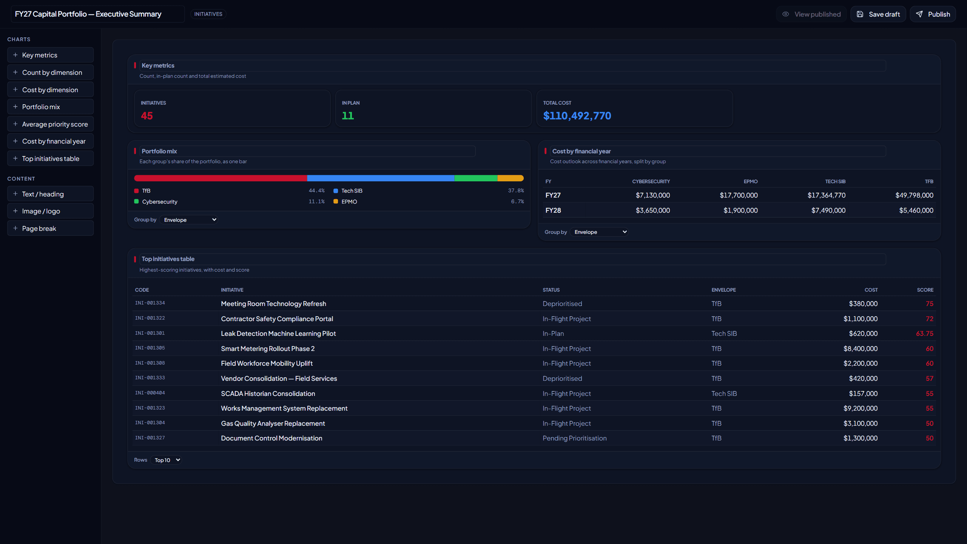Click Pending Prioritisation status cell
This screenshot has height=544, width=967.
coord(574,438)
